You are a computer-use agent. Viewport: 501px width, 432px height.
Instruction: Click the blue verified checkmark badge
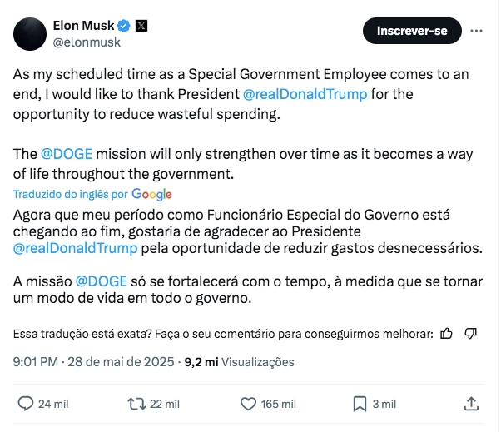click(122, 25)
